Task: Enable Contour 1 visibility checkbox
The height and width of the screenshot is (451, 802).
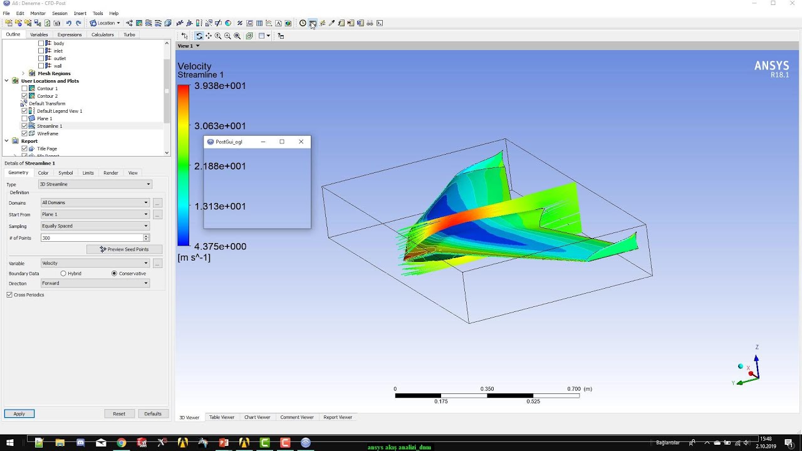Action: pyautogui.click(x=24, y=88)
